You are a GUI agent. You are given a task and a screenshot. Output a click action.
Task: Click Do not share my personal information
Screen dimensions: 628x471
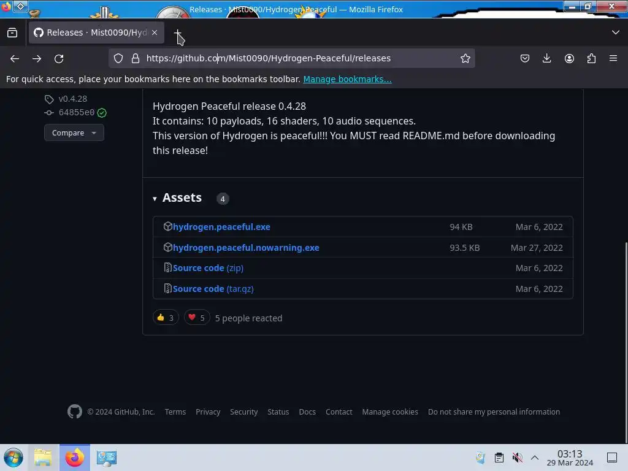(x=494, y=412)
